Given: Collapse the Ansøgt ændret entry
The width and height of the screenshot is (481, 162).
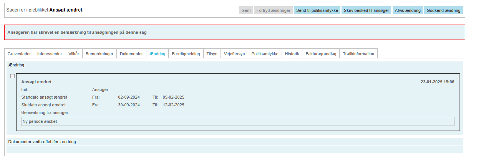Looking at the screenshot, I should [x=13, y=76].
